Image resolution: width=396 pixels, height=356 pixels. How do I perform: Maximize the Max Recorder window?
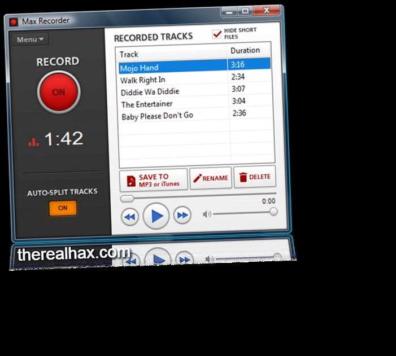(x=245, y=11)
